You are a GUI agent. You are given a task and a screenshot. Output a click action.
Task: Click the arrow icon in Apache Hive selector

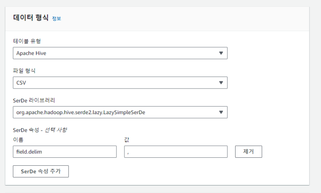(x=221, y=53)
